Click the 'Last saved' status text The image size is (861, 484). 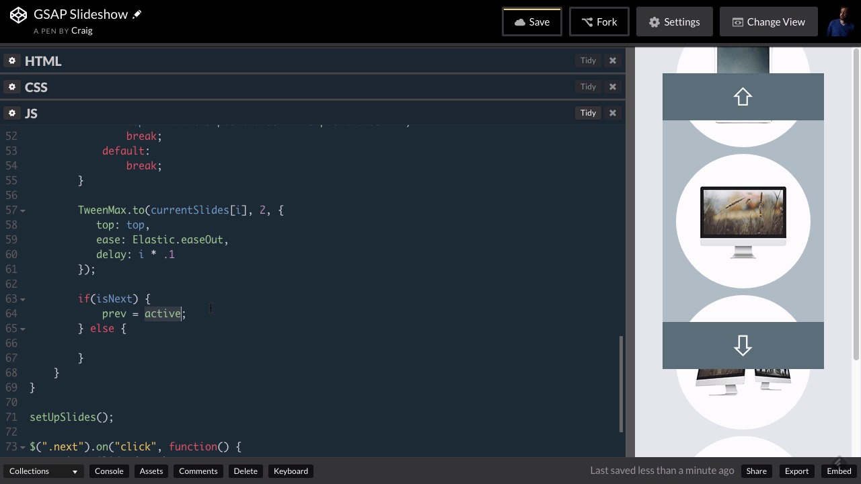[x=662, y=471]
